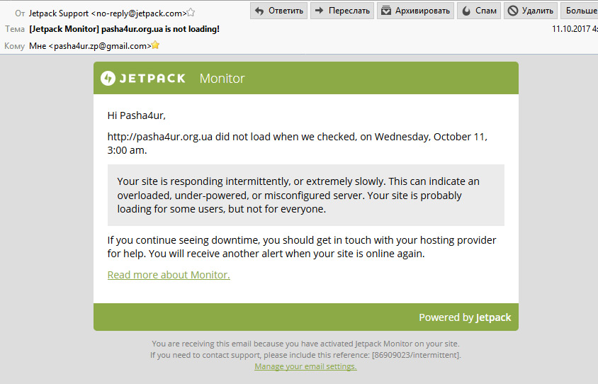This screenshot has height=384, width=598.
Task: Mark the email as Спам
Action: pyautogui.click(x=479, y=11)
